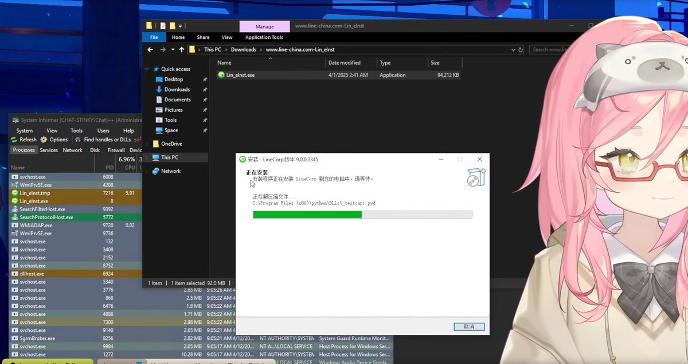Open the Share ribbon tab in Explorer
The image size is (688, 364).
[203, 37]
